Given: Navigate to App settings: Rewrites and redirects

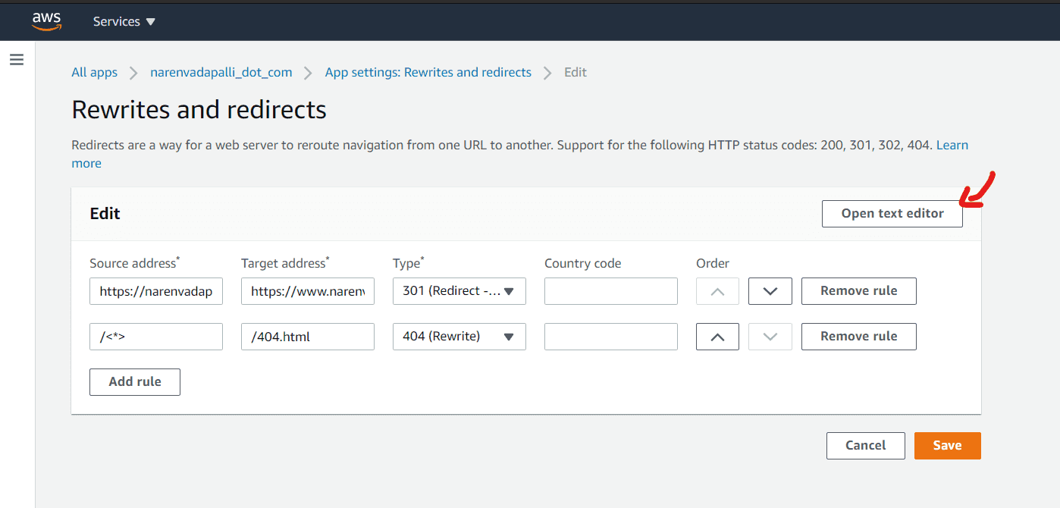Looking at the screenshot, I should [x=428, y=73].
